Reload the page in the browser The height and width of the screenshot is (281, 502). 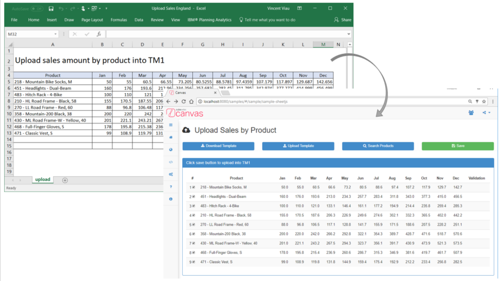(184, 102)
